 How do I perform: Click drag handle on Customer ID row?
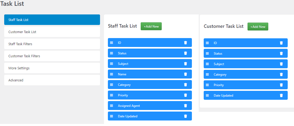click(x=207, y=43)
